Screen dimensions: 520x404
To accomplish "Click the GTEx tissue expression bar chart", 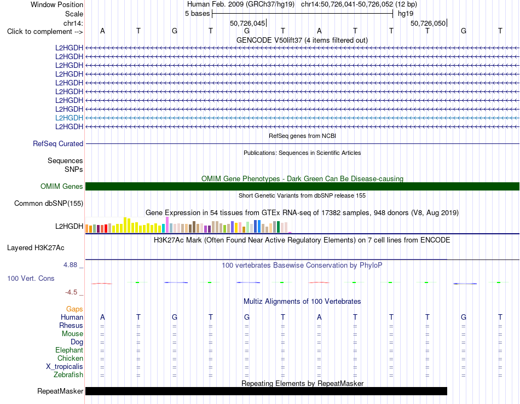I will [x=188, y=225].
